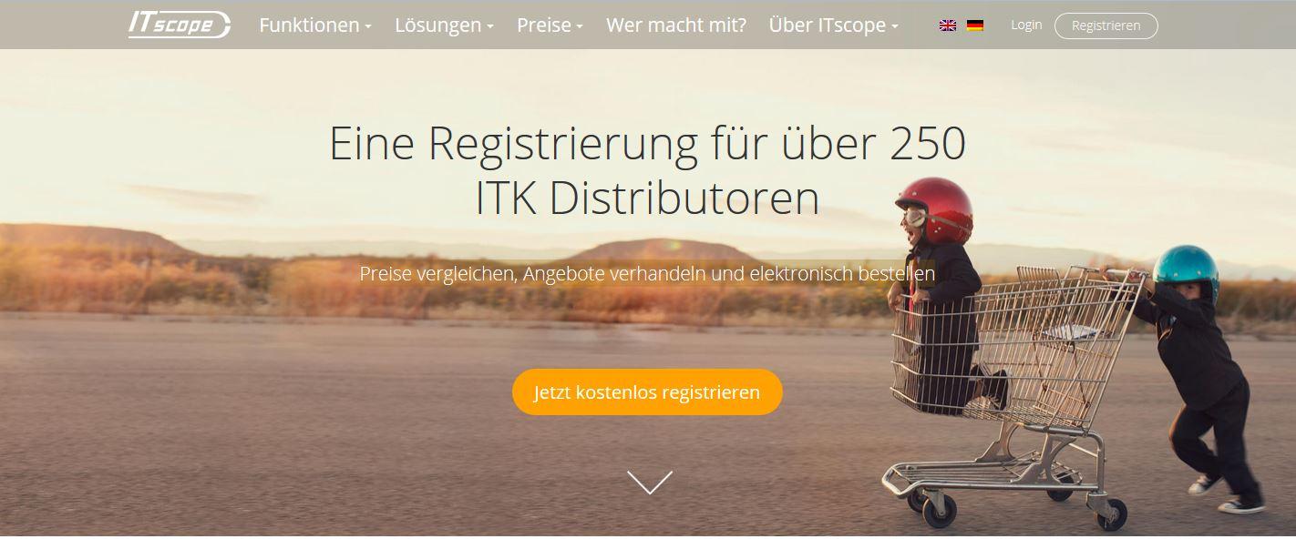Click the caret arrow next to Lösungen
Image resolution: width=1296 pixels, height=539 pixels.
coord(490,27)
